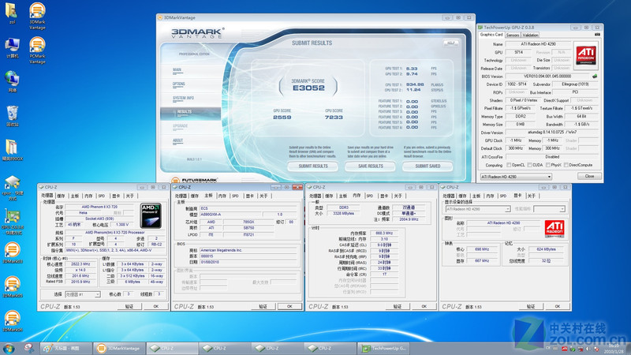Screen dimensions: 631x355
Task: Select SYSTEM INFO in the 3DMark Vantage sidebar
Action: [x=184, y=98]
